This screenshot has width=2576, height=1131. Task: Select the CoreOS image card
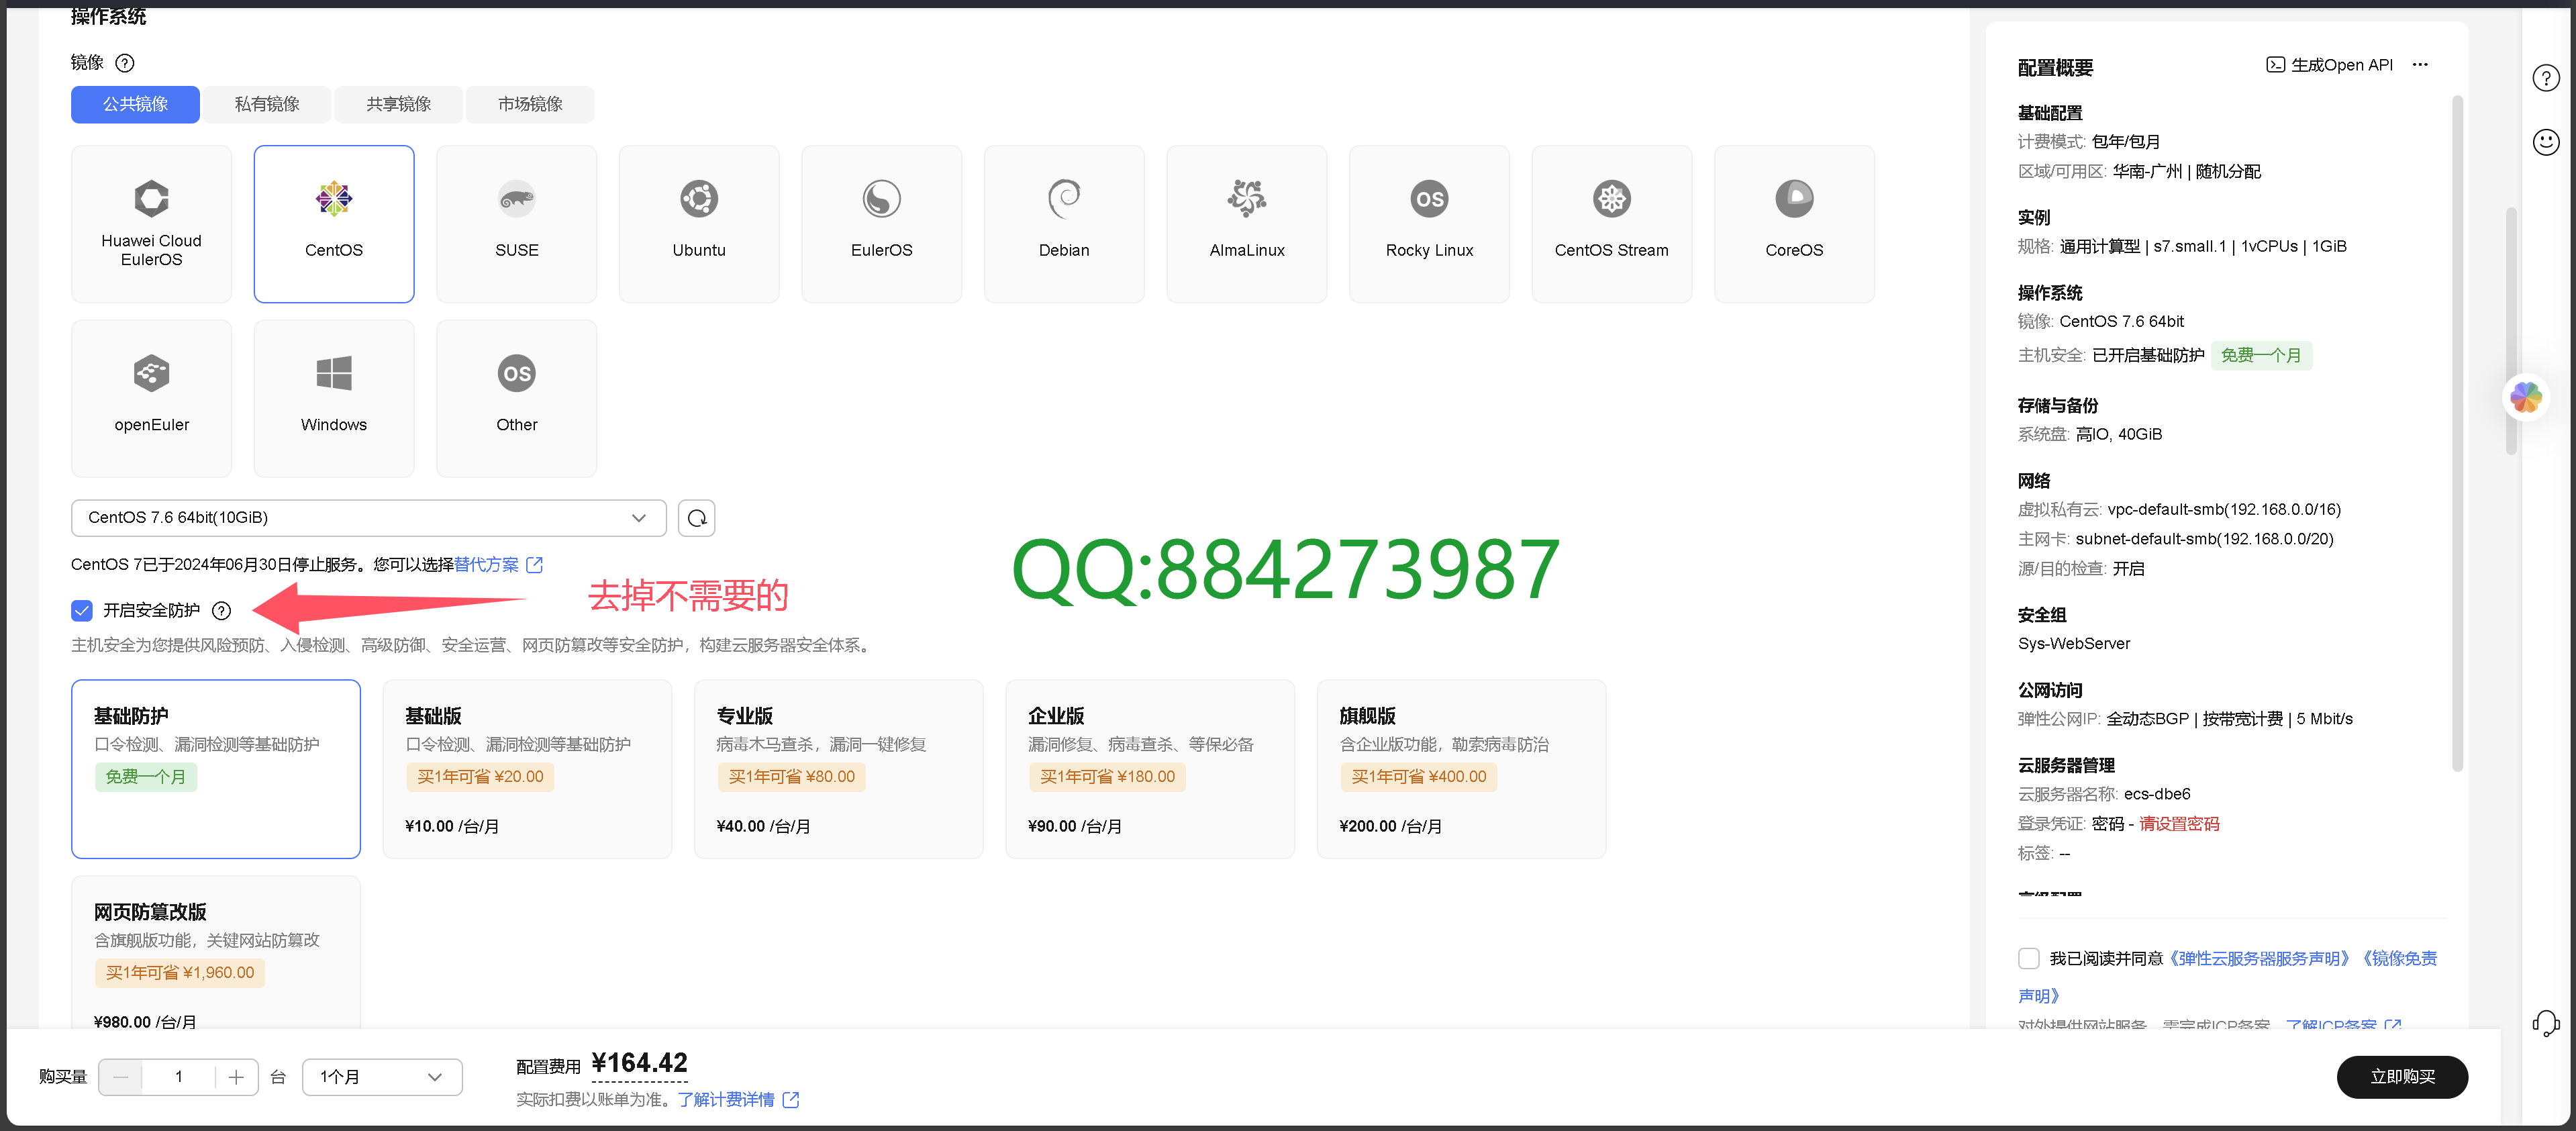[x=1794, y=224]
